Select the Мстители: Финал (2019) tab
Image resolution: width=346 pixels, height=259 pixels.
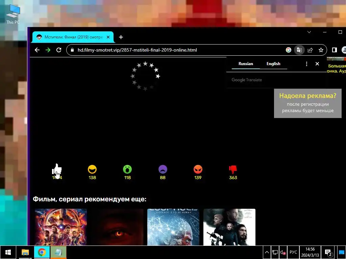coord(73,37)
